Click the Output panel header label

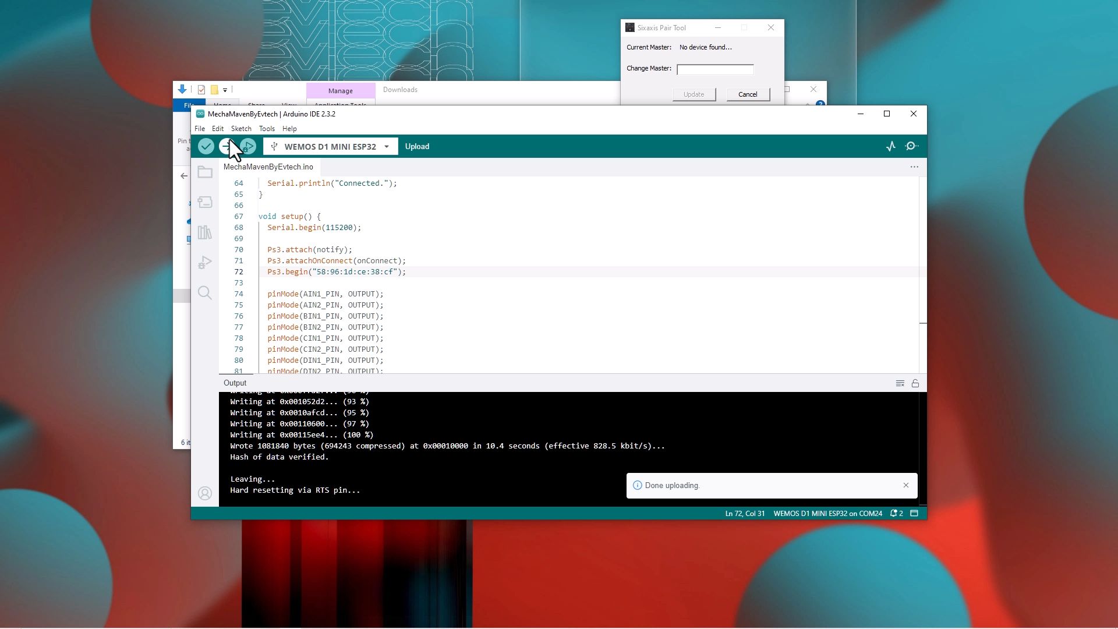point(235,383)
